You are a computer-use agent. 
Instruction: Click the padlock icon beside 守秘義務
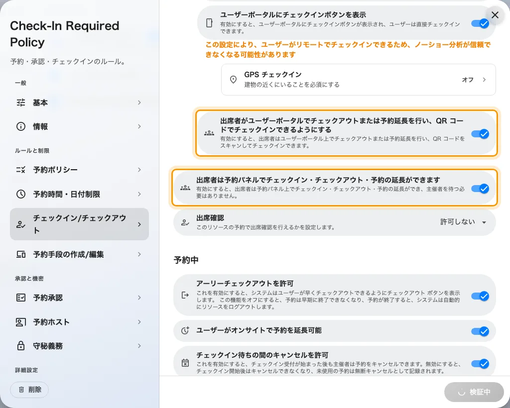[21, 346]
